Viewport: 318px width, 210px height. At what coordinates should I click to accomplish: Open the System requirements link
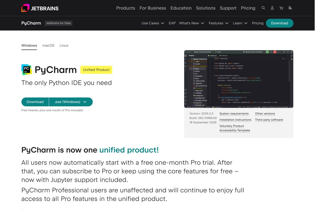tap(234, 113)
